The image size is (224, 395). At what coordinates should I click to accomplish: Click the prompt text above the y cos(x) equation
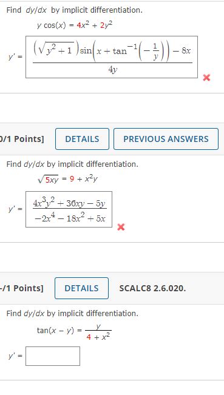[74, 10]
